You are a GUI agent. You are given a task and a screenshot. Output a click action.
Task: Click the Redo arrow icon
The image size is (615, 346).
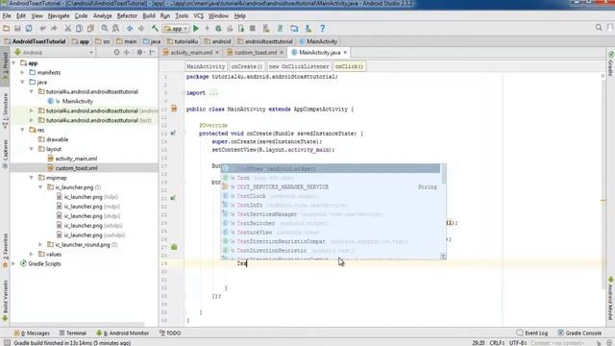pyautogui.click(x=54, y=28)
